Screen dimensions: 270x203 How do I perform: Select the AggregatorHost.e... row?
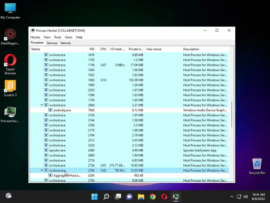click(x=129, y=176)
